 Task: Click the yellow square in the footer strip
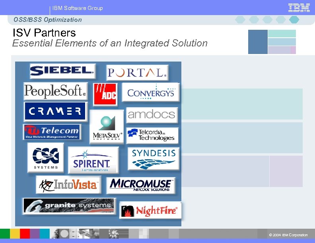pyautogui.click(x=15, y=233)
